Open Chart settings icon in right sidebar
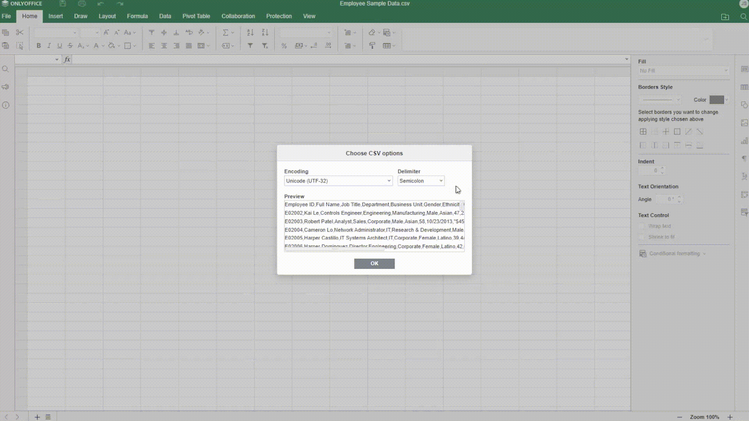The width and height of the screenshot is (749, 421). pos(744,141)
